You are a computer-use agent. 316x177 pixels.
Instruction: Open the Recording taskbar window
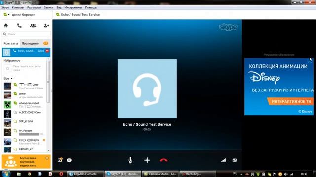pyautogui.click(x=197, y=174)
